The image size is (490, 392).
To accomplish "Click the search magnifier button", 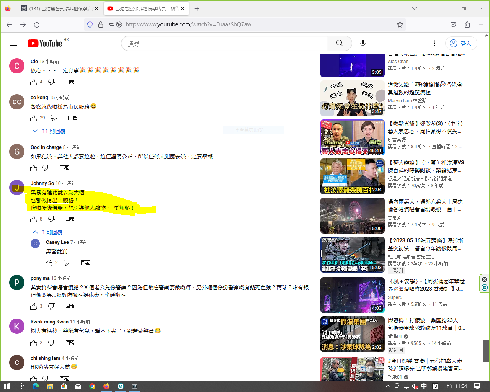I will (x=340, y=43).
